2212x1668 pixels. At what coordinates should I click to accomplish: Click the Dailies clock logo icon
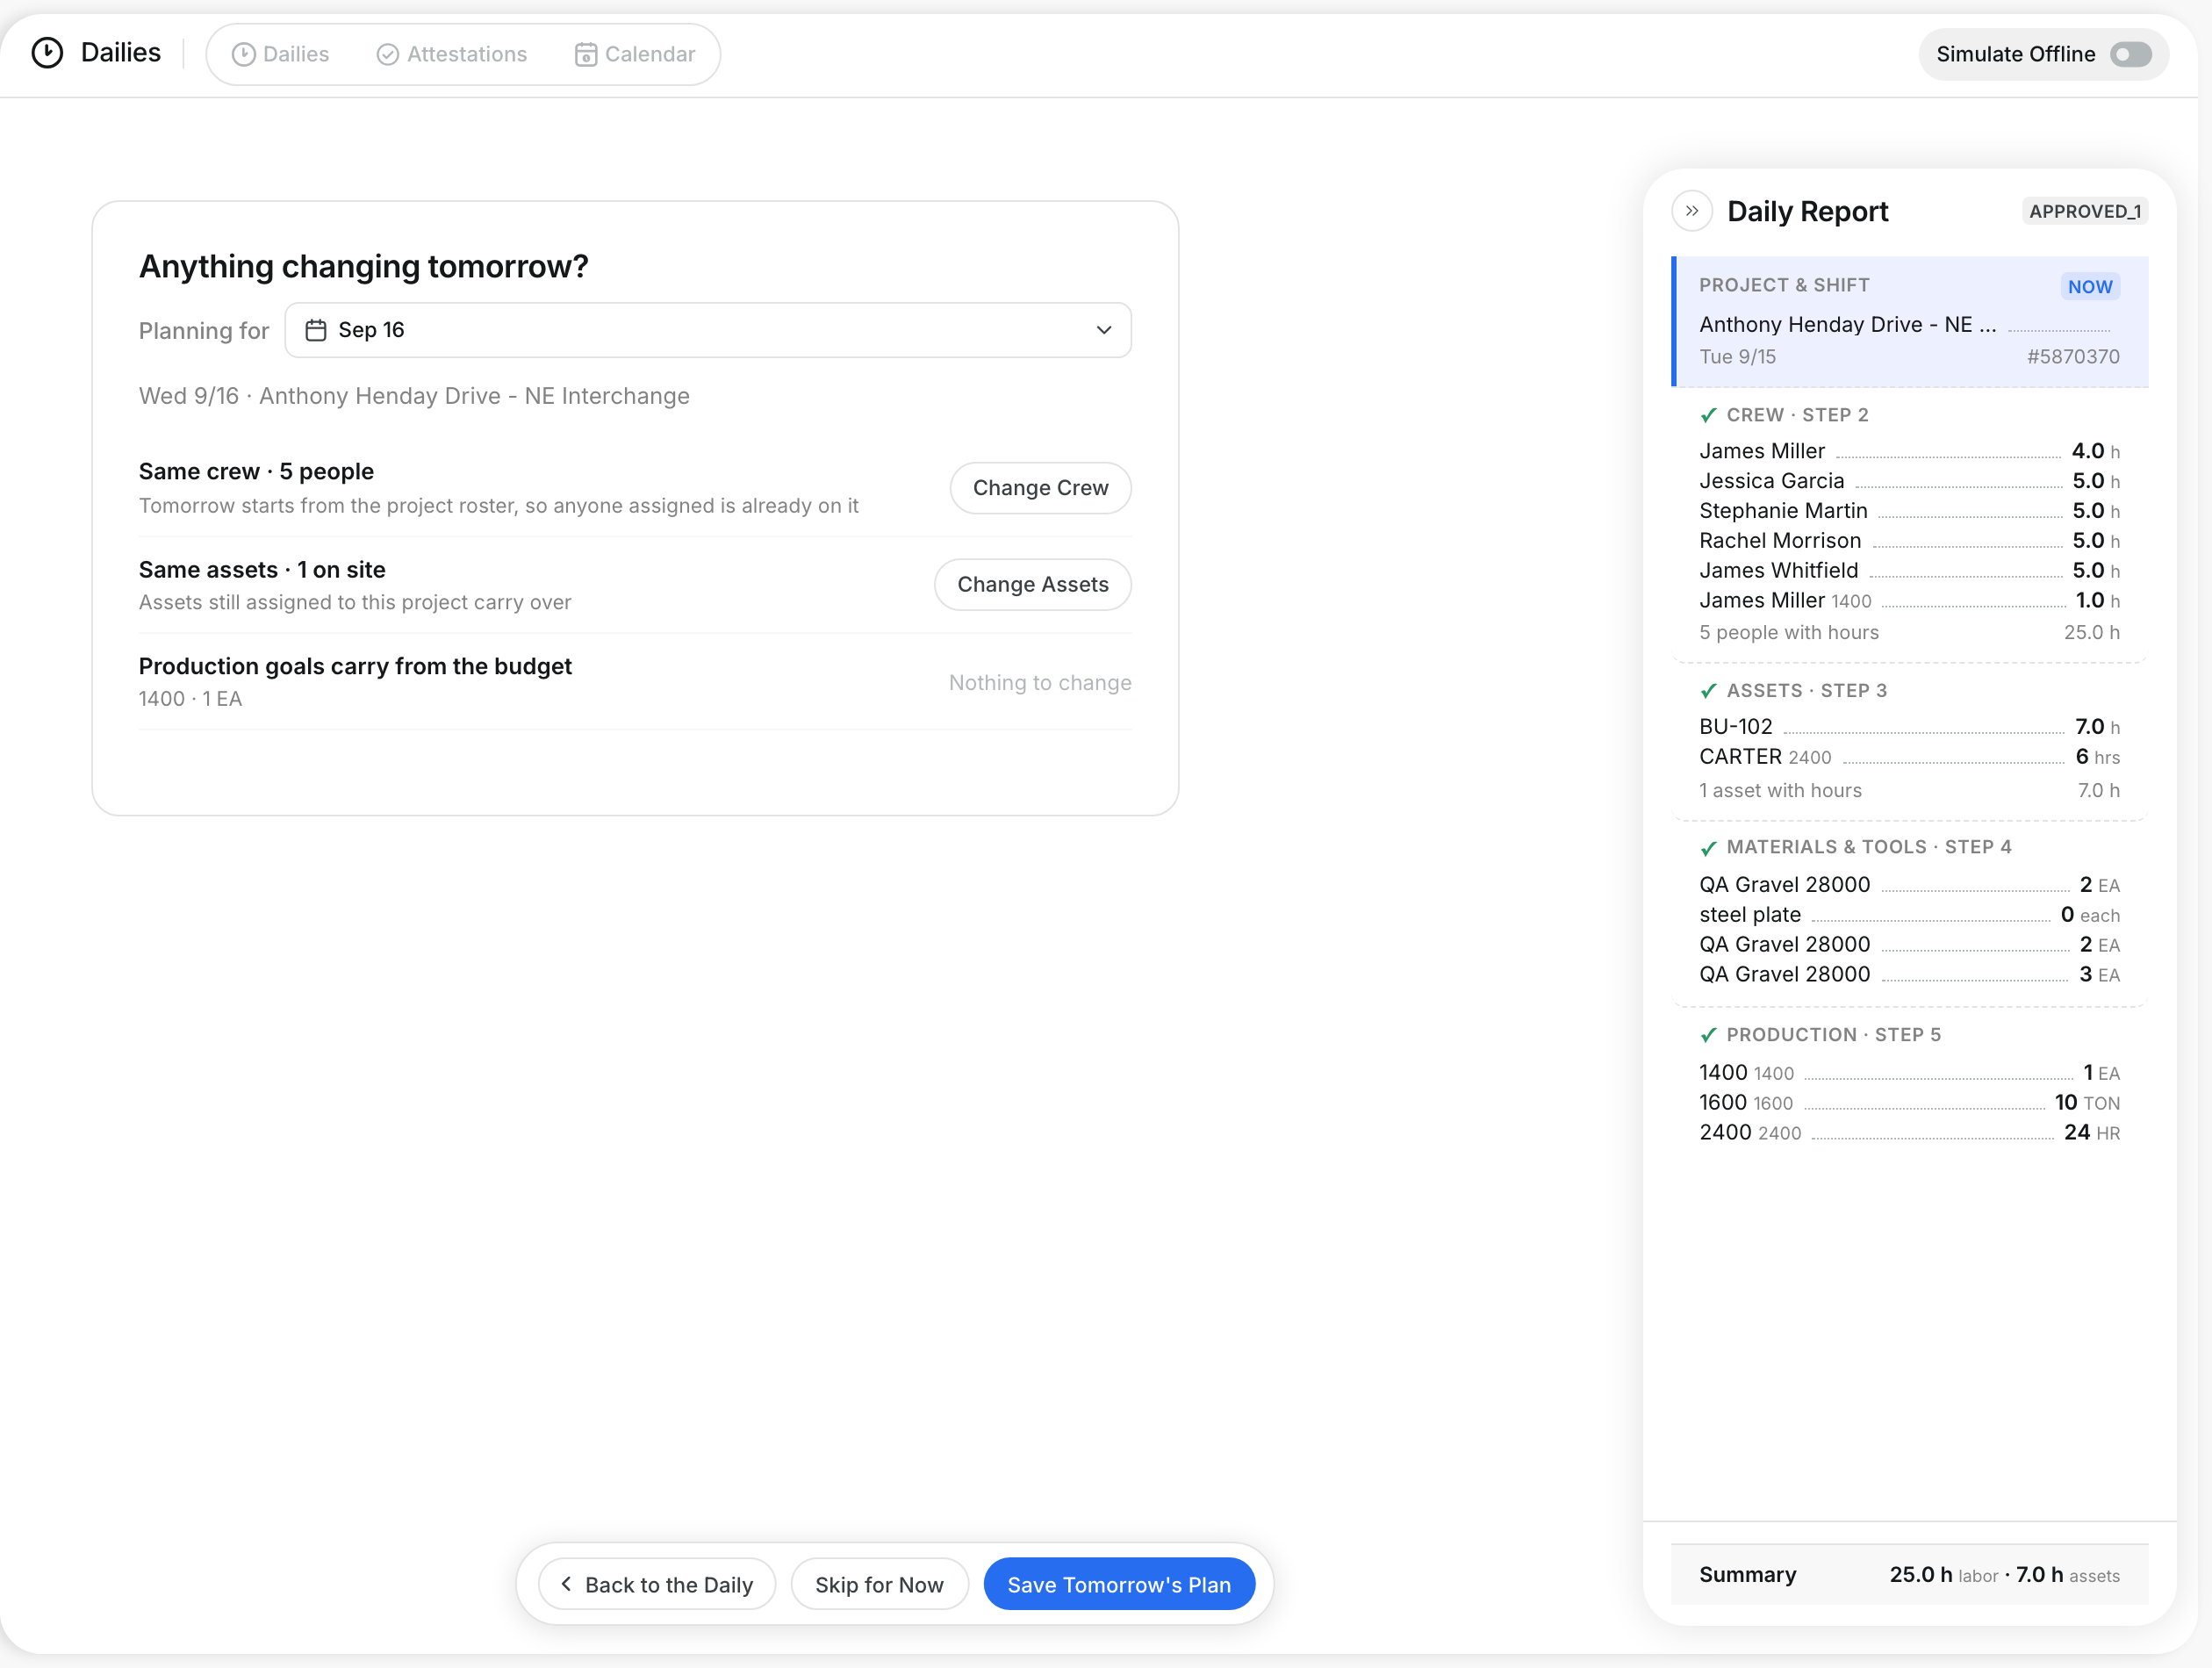47,53
